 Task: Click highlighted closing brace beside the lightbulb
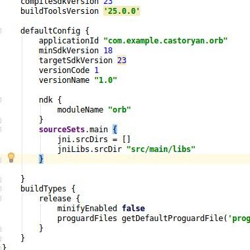[x=41, y=159]
